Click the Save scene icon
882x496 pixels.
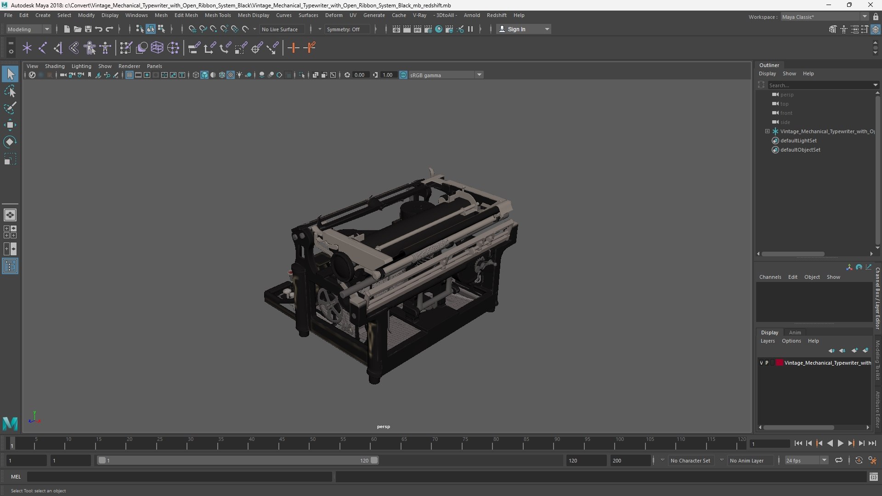[88, 29]
